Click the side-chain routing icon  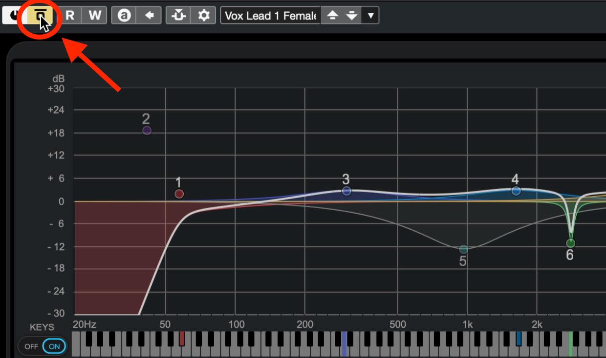click(x=179, y=15)
